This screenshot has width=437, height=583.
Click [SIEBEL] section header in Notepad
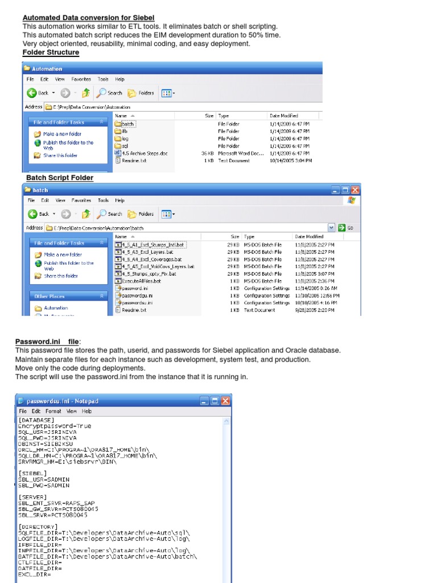point(32,473)
